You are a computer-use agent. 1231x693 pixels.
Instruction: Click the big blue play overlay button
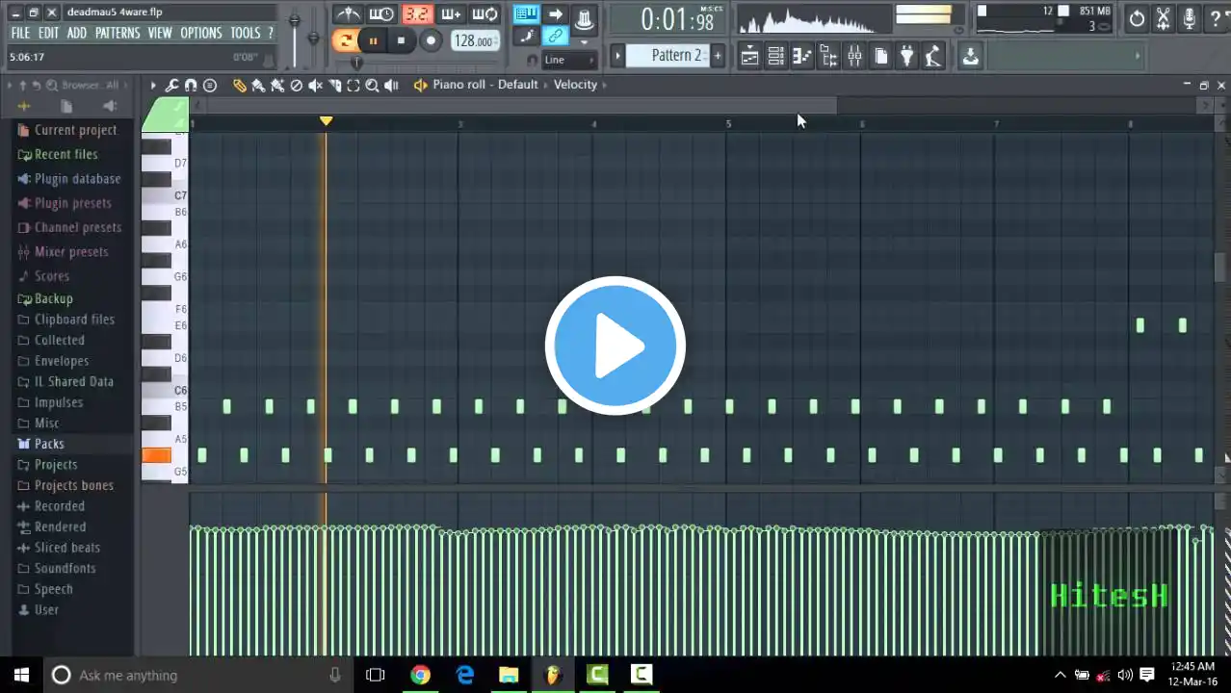tap(615, 346)
